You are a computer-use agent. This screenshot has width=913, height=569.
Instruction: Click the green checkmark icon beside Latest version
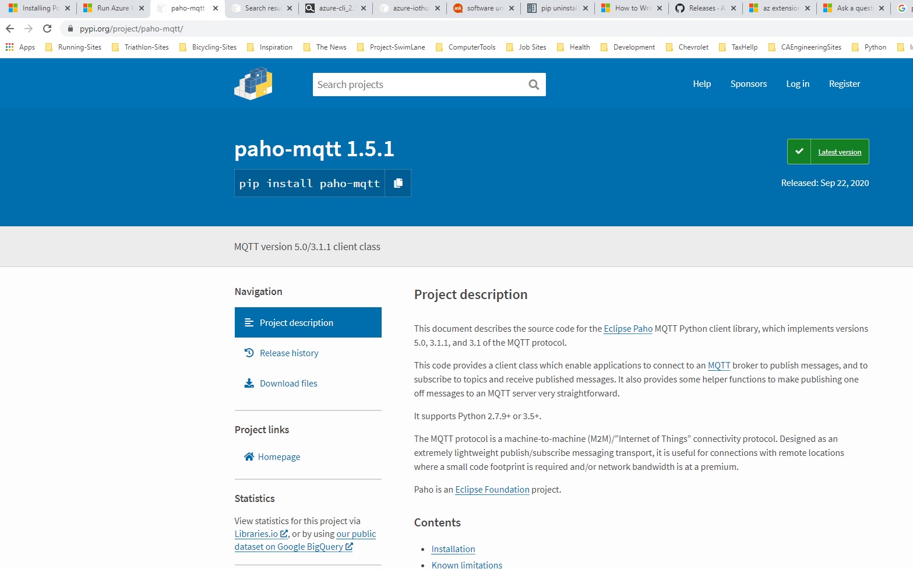[799, 152]
